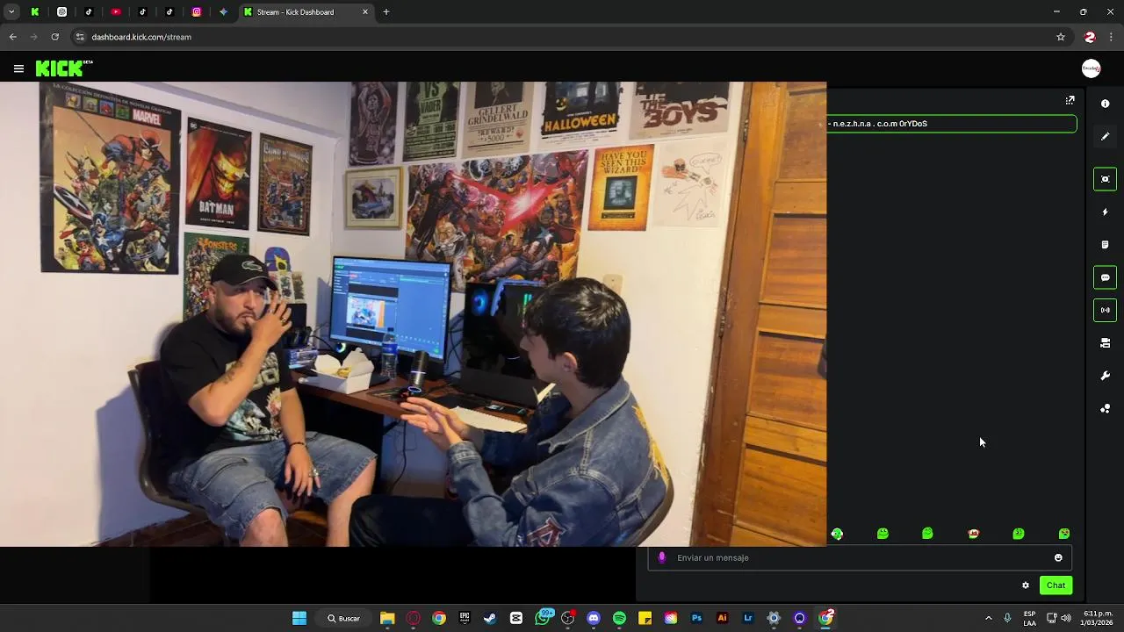1124x632 pixels.
Task: Click the stream video preview
Action: (x=413, y=314)
